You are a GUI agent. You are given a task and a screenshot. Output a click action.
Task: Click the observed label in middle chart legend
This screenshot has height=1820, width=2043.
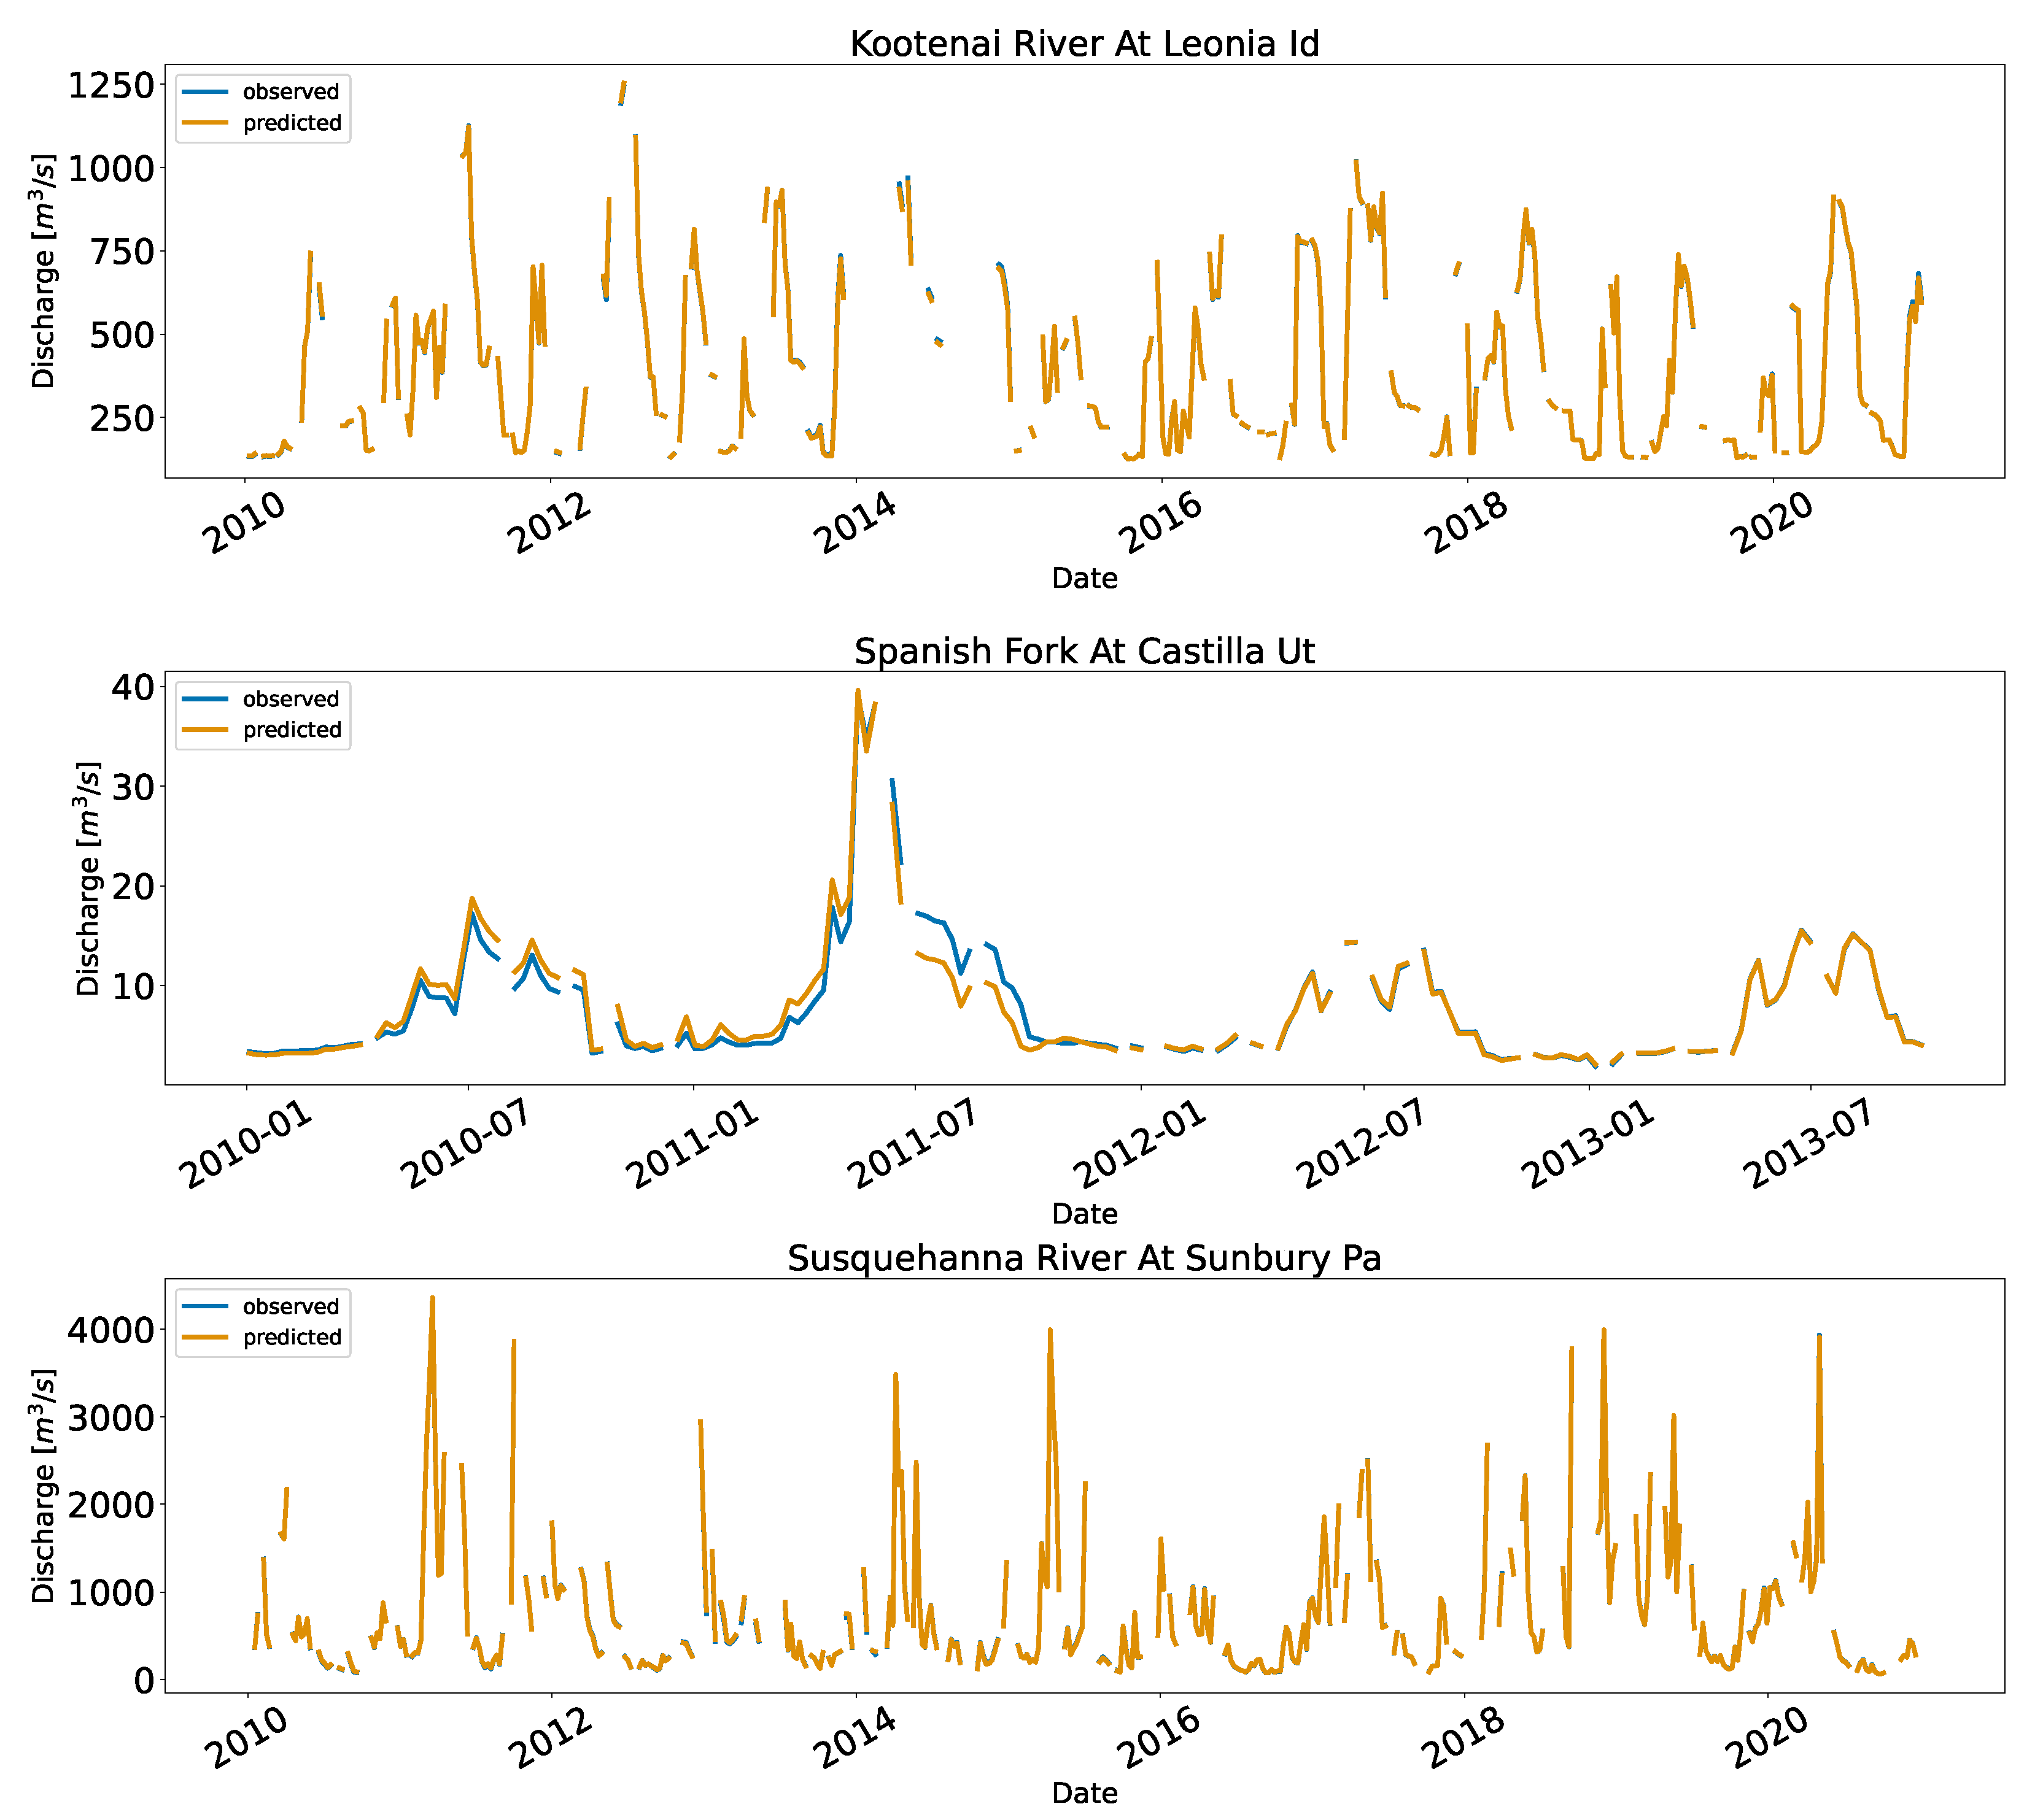pos(291,699)
